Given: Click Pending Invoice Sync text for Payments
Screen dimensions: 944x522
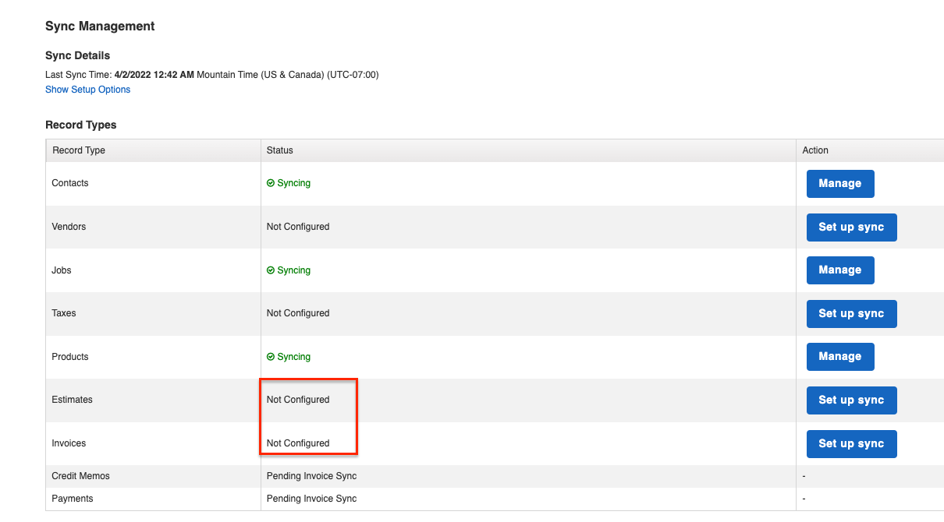Looking at the screenshot, I should click(x=311, y=498).
